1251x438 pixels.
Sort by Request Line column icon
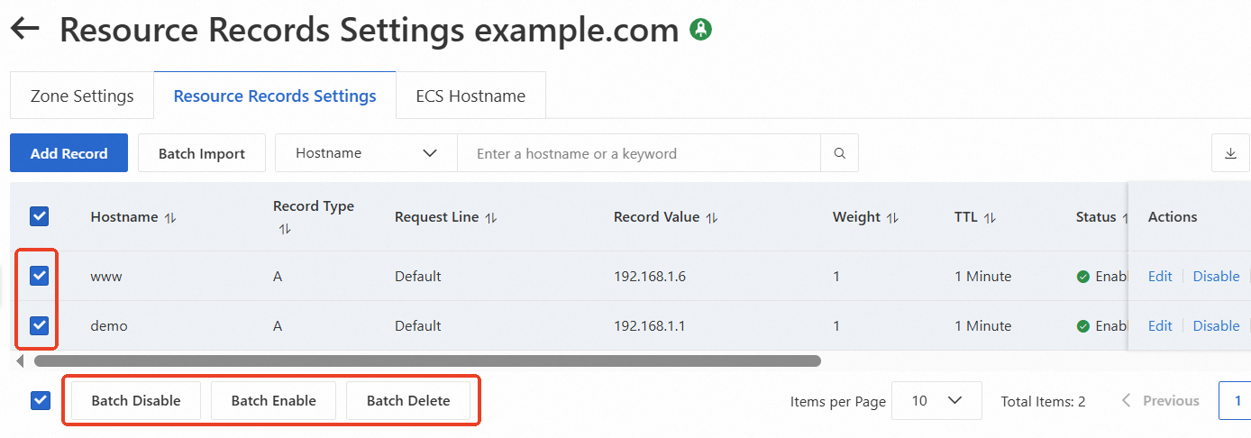(491, 217)
